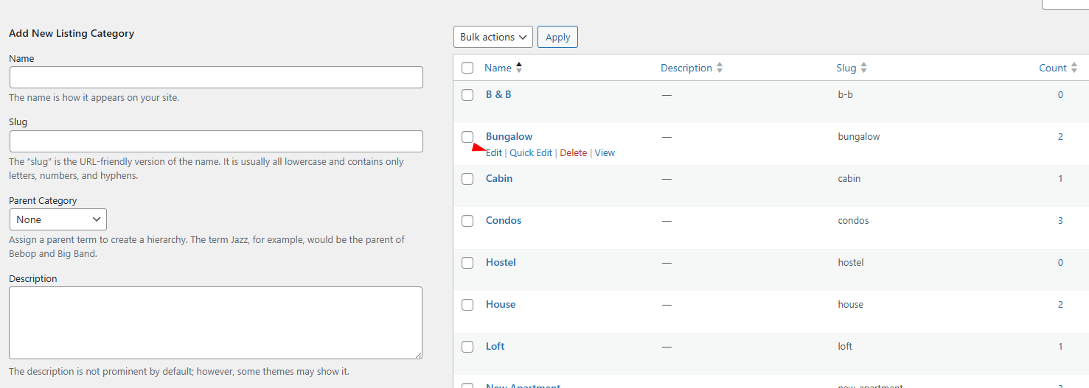Click inside the Description textarea
The image size is (1089, 388).
pyautogui.click(x=215, y=322)
